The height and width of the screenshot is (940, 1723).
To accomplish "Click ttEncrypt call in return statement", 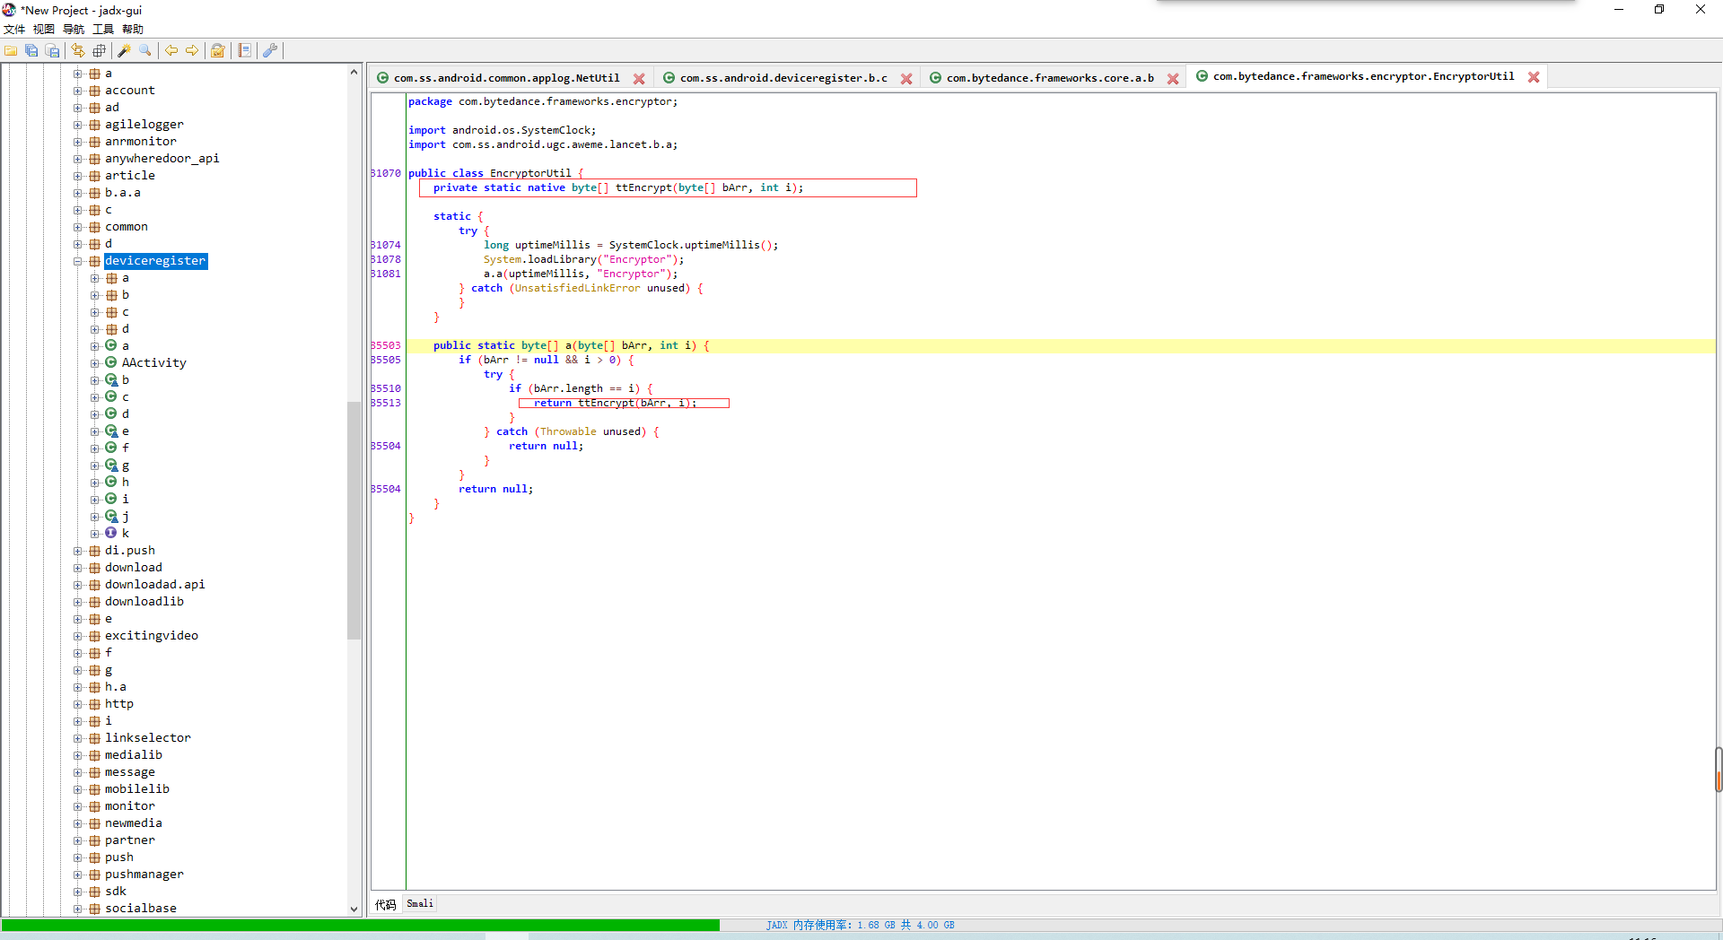I will click(605, 403).
